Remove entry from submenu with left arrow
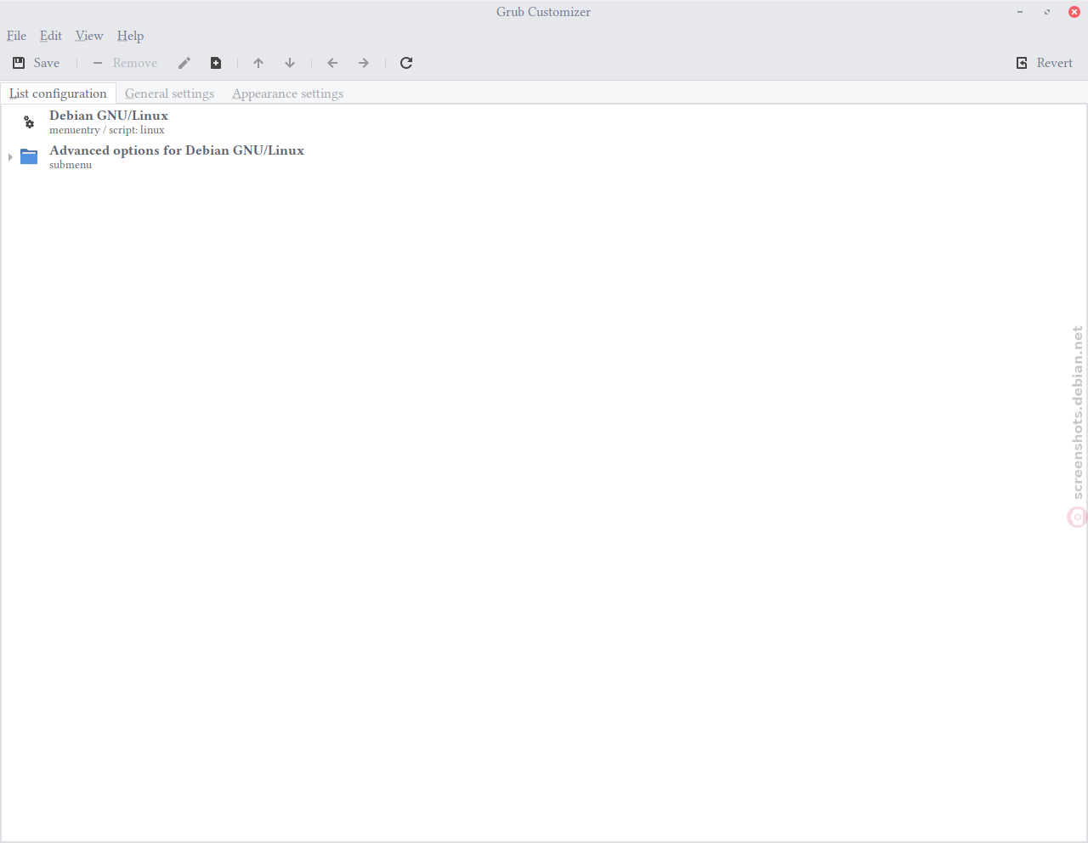The image size is (1088, 843). click(332, 63)
